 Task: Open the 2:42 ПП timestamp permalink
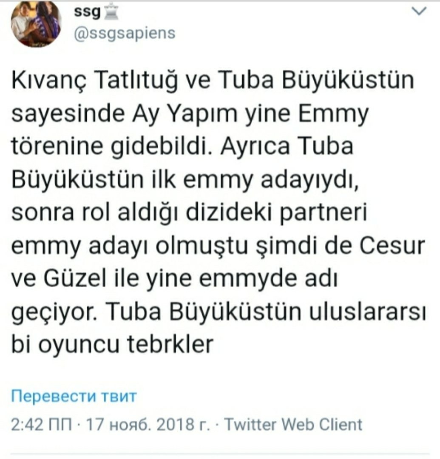(42, 425)
